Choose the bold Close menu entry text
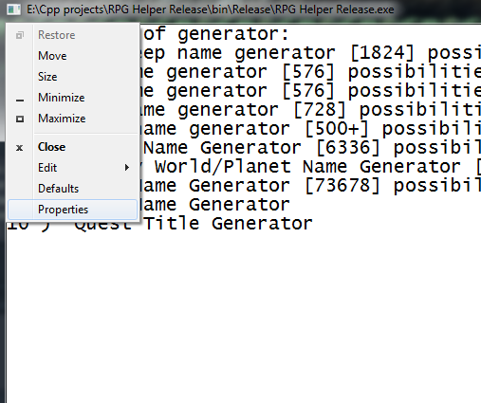 (51, 147)
